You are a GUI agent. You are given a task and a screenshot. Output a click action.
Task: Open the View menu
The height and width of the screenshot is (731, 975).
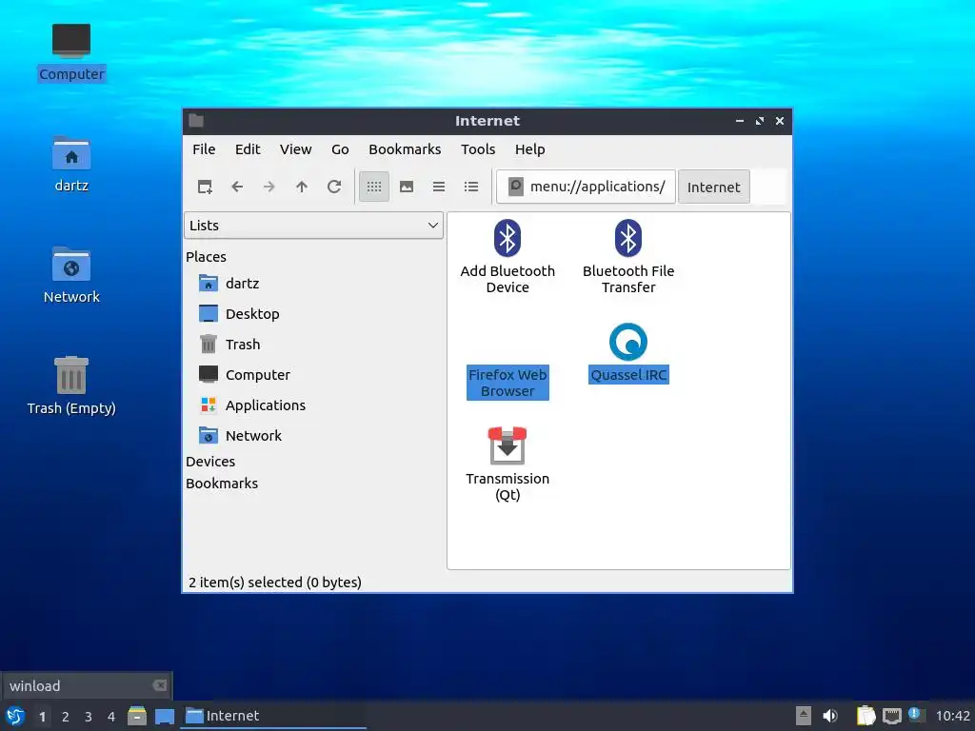pyautogui.click(x=295, y=149)
